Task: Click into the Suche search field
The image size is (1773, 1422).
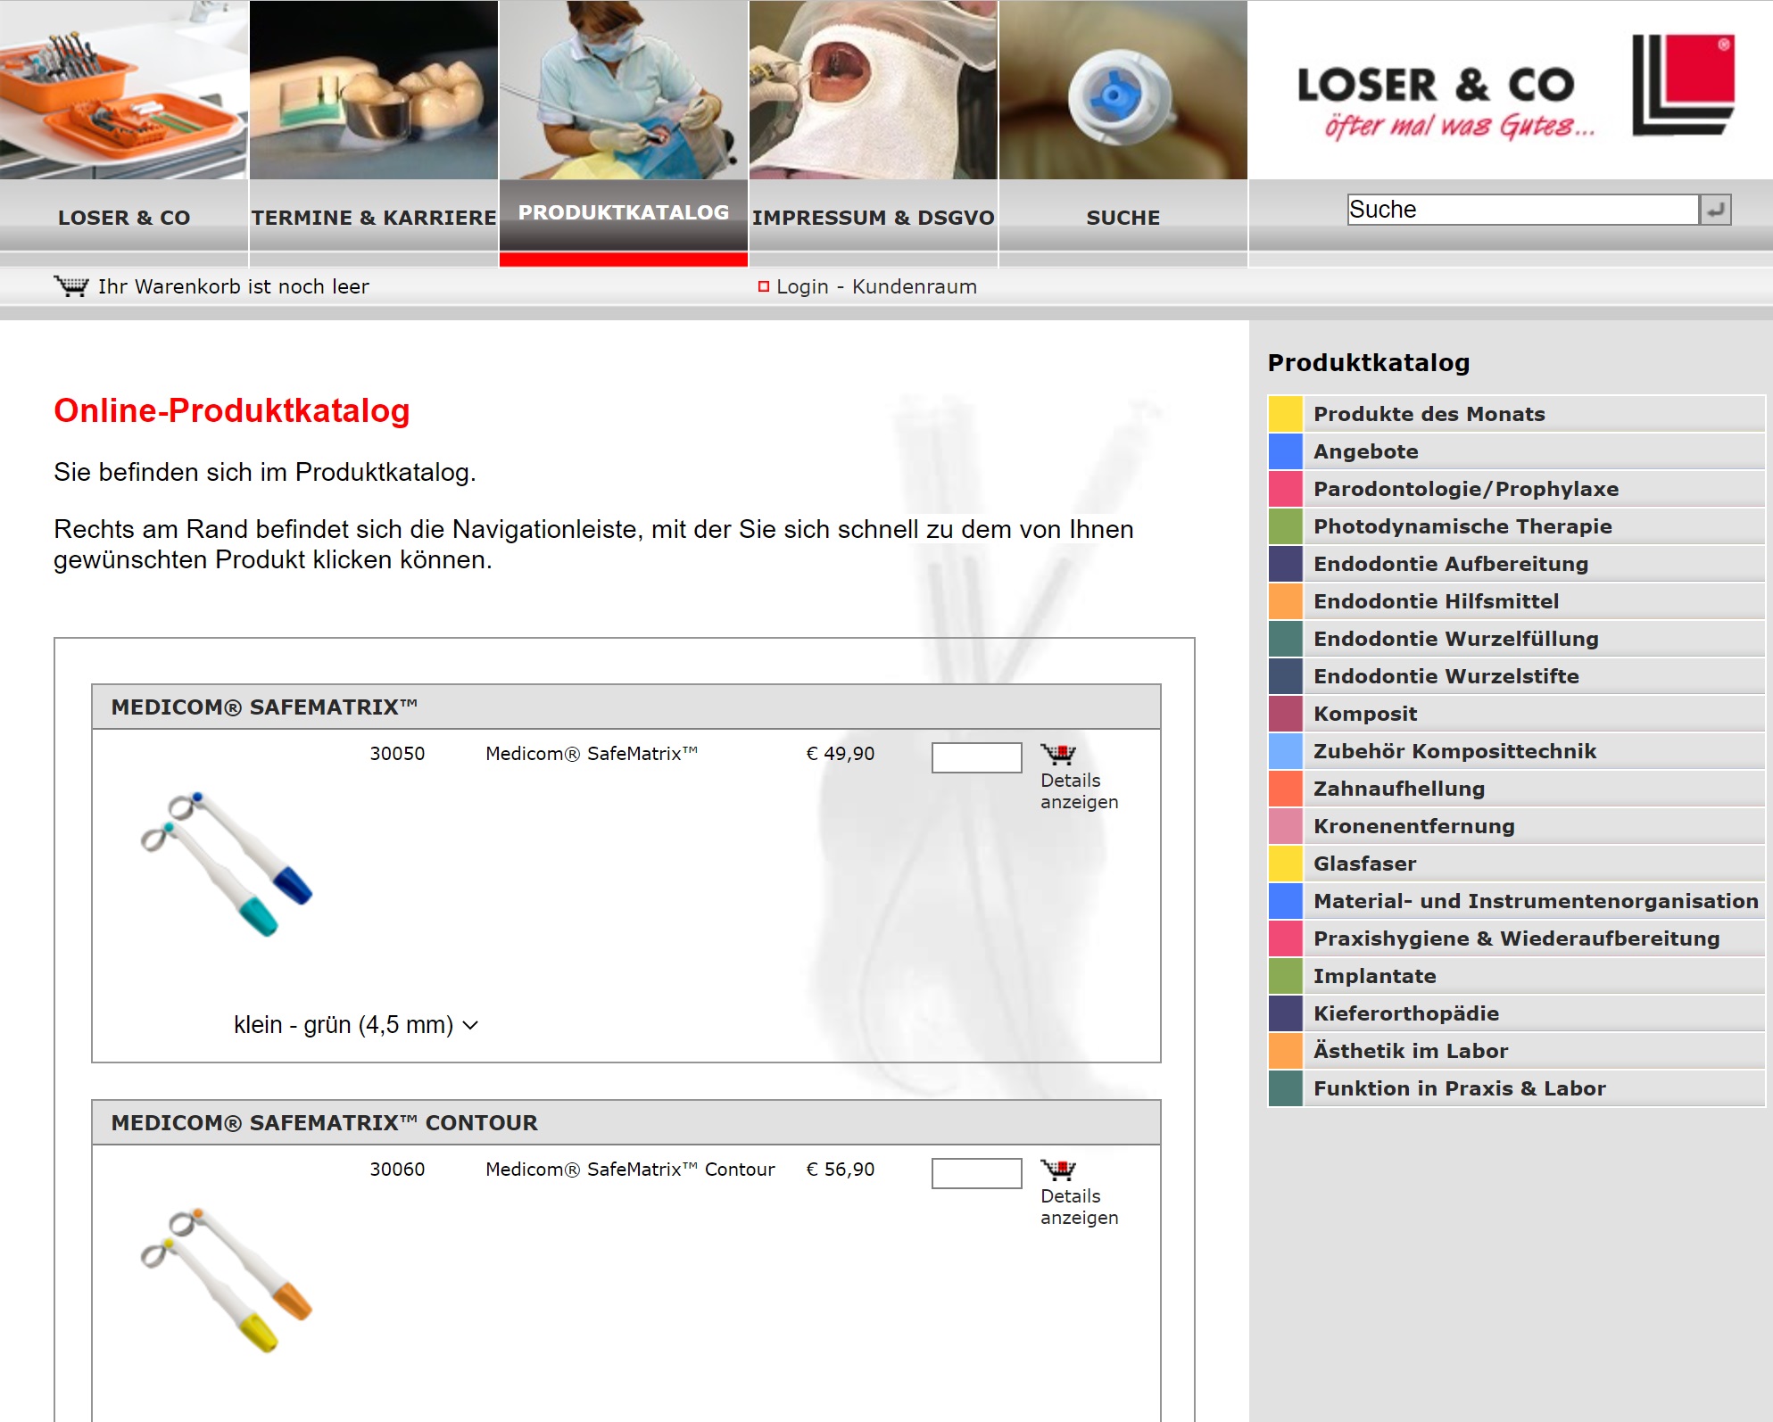Action: [x=1522, y=210]
